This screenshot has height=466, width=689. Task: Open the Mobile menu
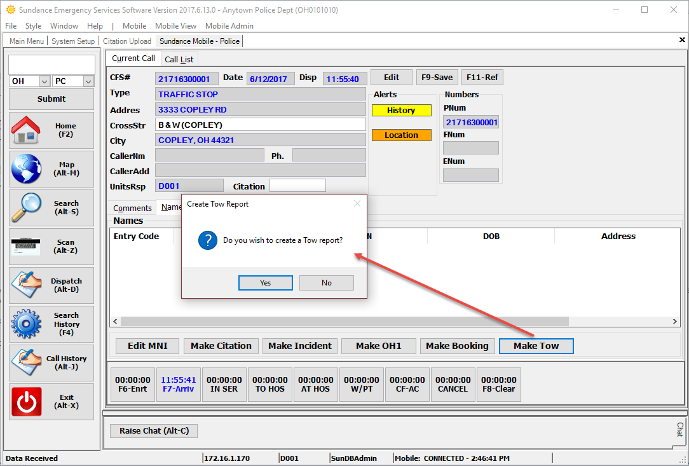135,26
